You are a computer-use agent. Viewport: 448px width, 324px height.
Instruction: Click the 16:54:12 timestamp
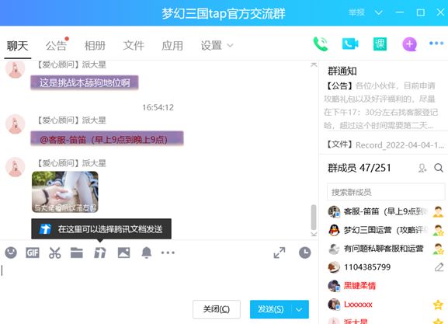158,107
